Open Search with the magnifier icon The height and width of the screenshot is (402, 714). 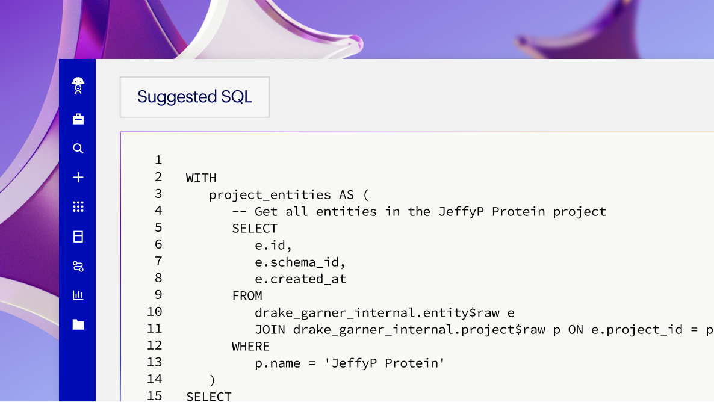point(78,149)
